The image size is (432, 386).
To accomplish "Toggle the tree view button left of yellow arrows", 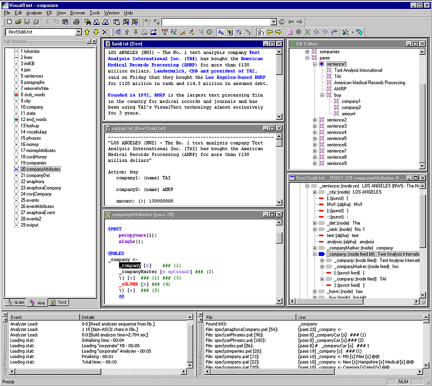I will pyautogui.click(x=261, y=32).
